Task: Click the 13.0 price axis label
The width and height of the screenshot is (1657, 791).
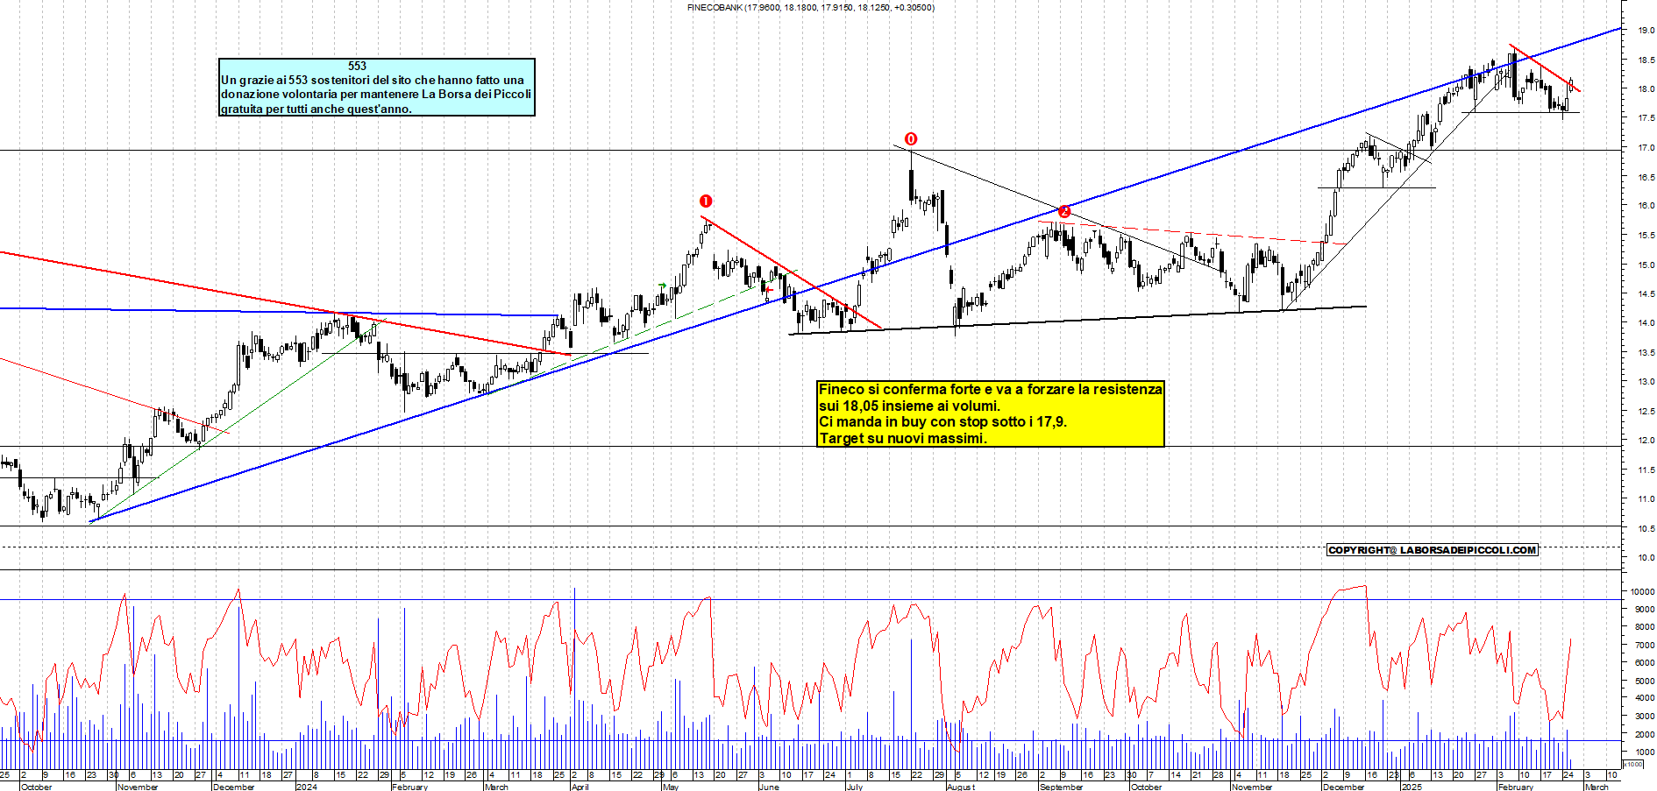Action: (x=1646, y=382)
